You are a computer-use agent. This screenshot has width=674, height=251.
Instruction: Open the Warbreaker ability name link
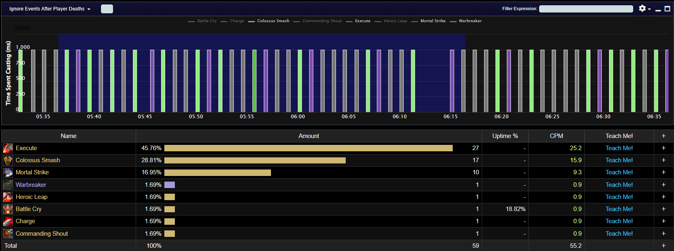[x=31, y=185]
